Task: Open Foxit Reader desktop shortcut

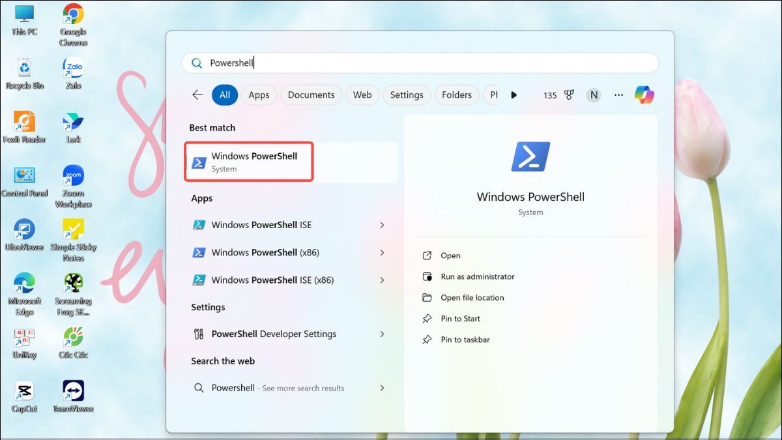Action: [x=24, y=128]
